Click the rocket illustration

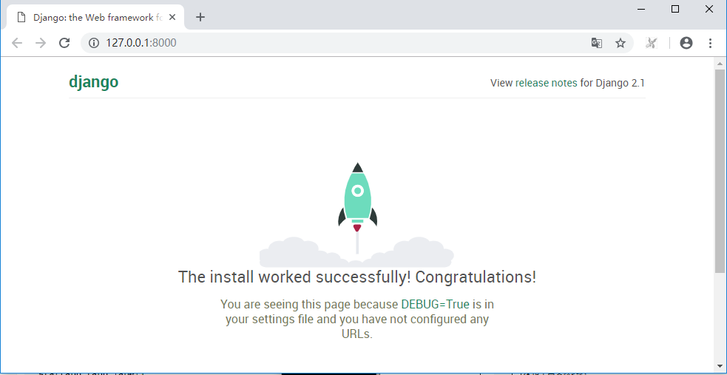tap(357, 214)
